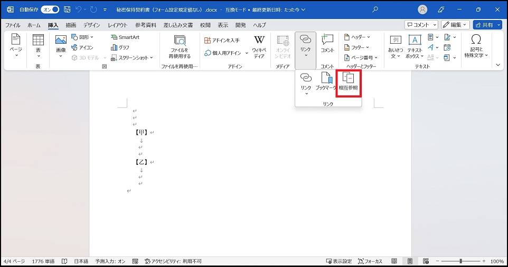Click Display settings (表示設定) in status bar
Viewport: 508px width, 267px height.
339,261
